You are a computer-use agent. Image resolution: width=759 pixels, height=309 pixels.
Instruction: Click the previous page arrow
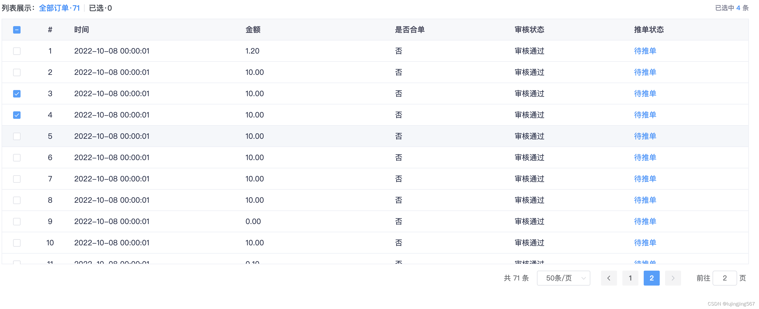tap(609, 278)
